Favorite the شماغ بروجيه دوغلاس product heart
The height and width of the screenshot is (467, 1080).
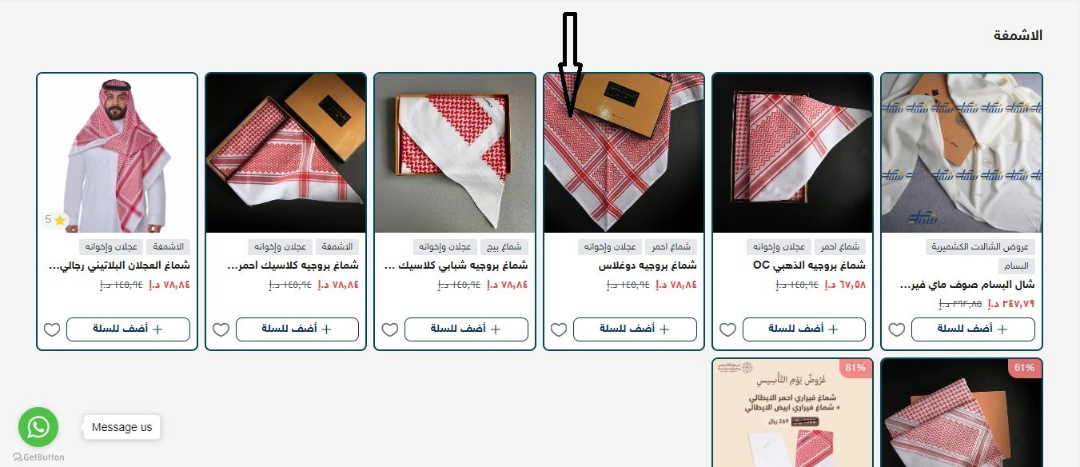point(559,329)
